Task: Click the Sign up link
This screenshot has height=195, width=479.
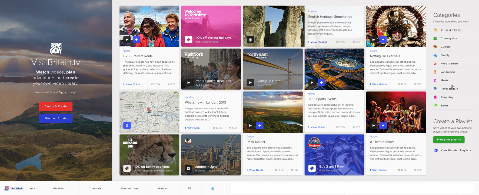Action: tap(64, 92)
